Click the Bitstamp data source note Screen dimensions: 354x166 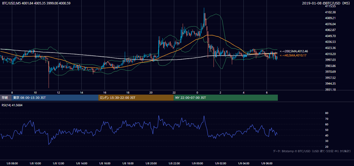tap(312, 151)
